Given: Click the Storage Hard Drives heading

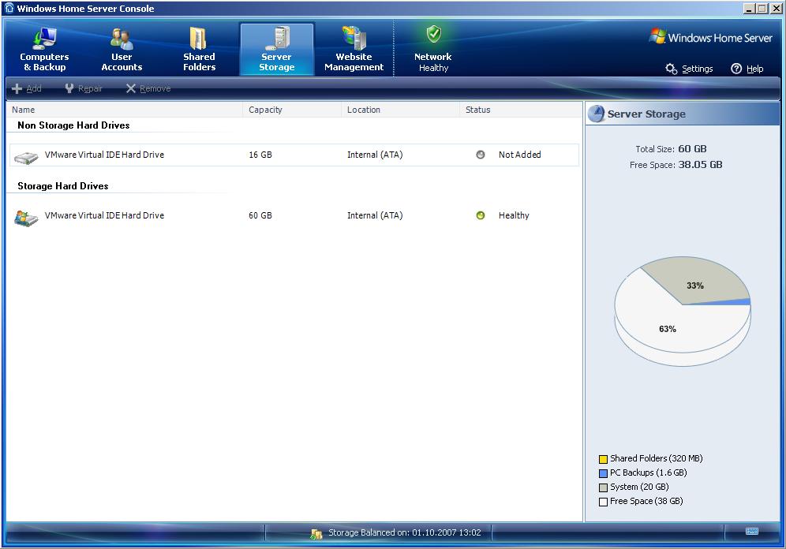Looking at the screenshot, I should (62, 186).
